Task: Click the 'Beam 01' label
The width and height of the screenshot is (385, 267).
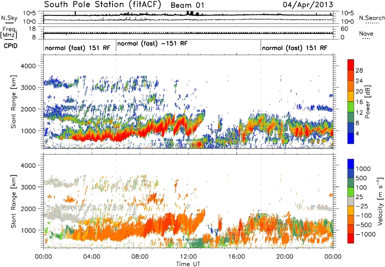Action: [x=187, y=5]
